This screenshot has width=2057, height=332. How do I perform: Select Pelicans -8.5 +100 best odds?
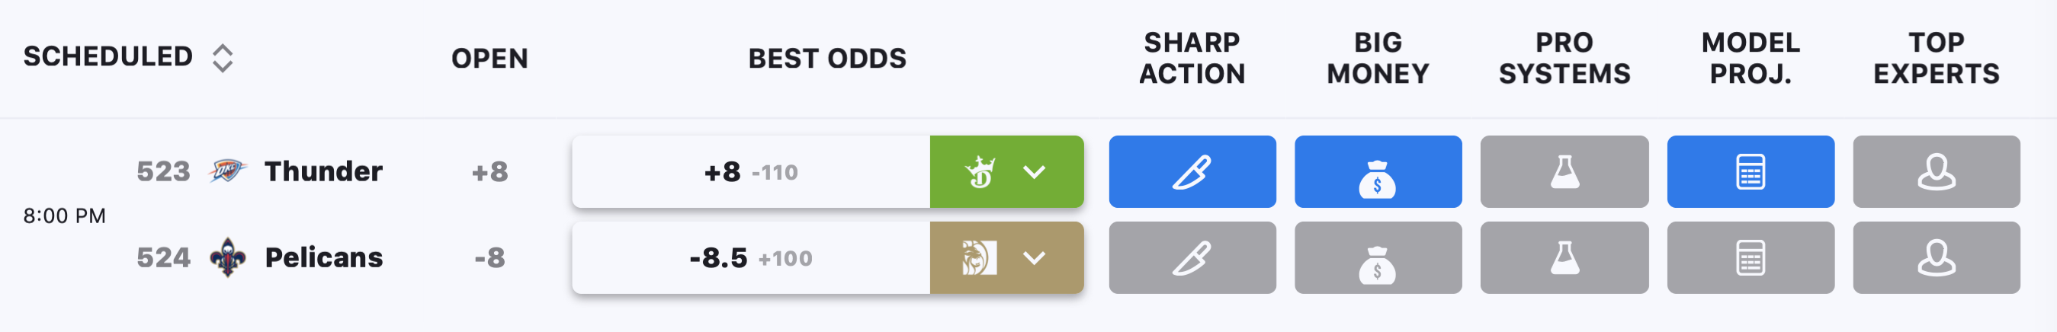click(751, 258)
